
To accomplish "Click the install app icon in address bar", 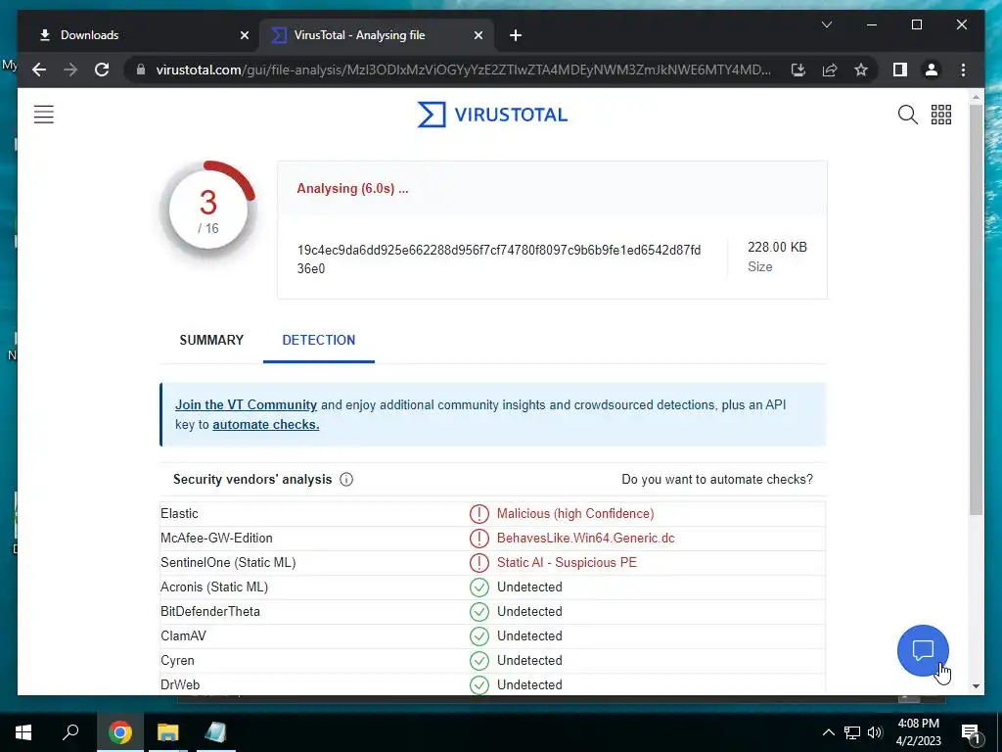I will click(798, 70).
